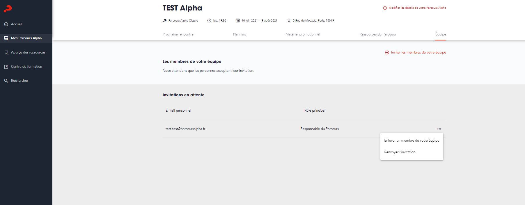Select Enlever un membre de votre équipe

(x=412, y=140)
